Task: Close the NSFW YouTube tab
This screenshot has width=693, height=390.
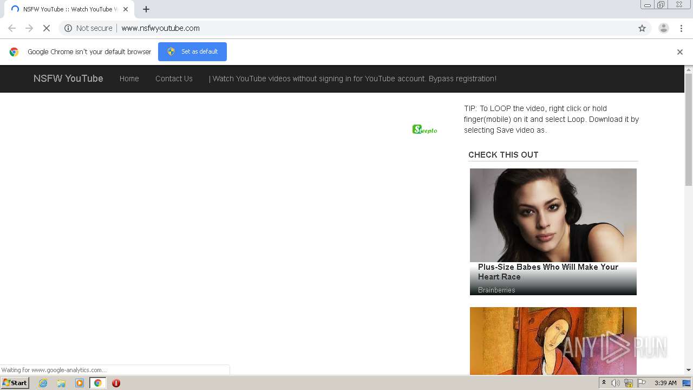Action: (x=126, y=9)
